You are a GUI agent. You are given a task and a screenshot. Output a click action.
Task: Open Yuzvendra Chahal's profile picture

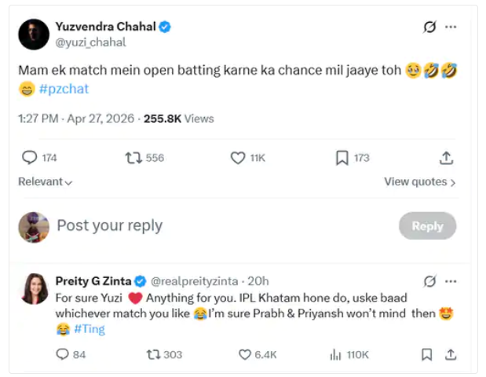click(32, 34)
